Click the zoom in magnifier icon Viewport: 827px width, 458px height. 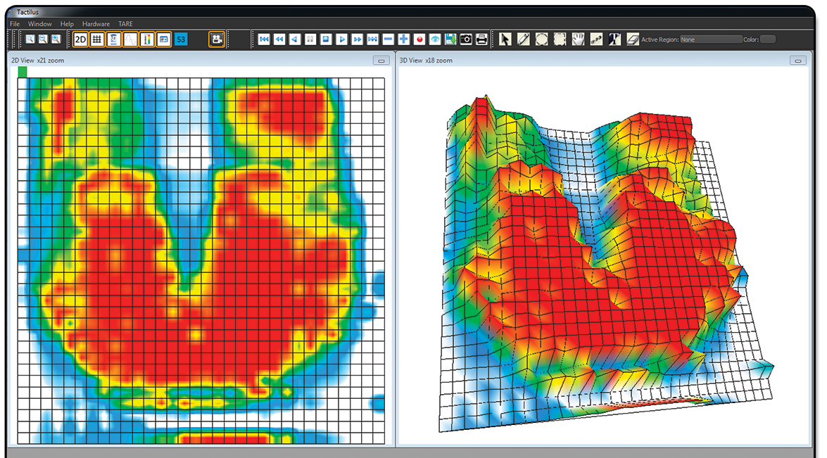tap(56, 39)
